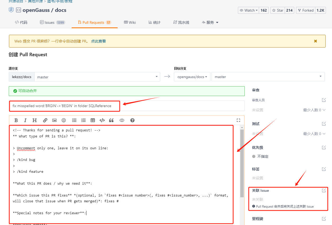Insert code block with code icon
The width and height of the screenshot is (332, 225).
(102, 120)
